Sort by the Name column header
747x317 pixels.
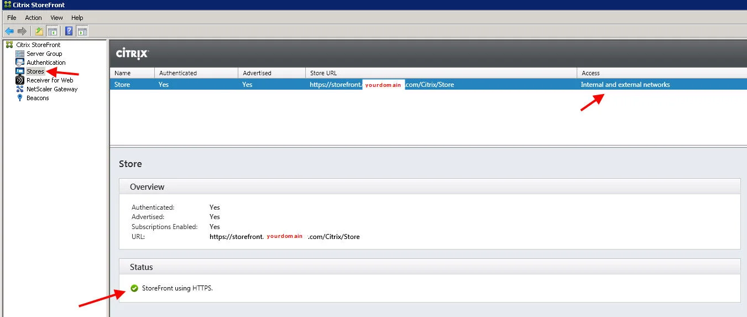(132, 73)
